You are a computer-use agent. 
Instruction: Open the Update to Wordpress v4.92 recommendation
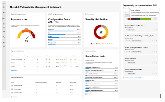pyautogui.click(x=133, y=70)
